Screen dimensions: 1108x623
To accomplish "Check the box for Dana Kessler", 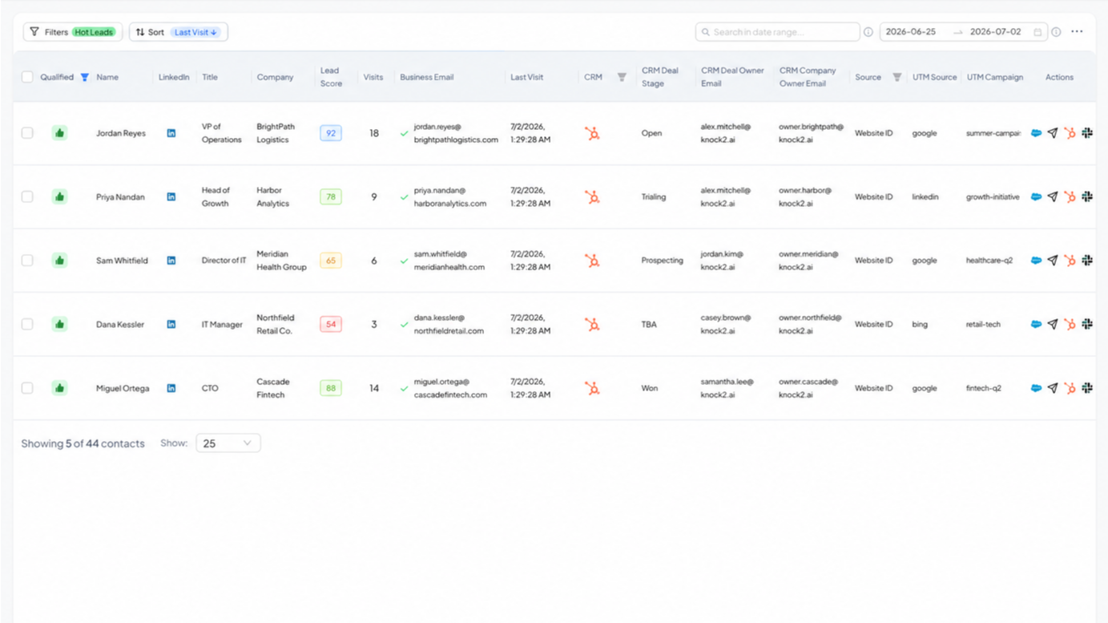I will coord(27,324).
